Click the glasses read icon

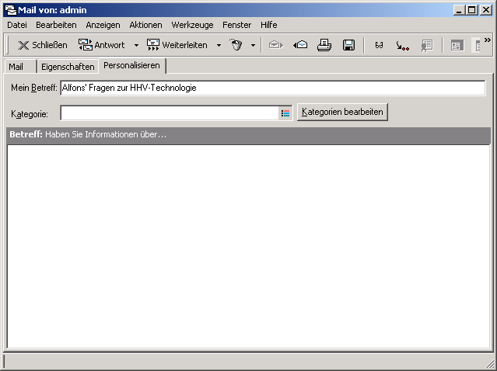click(379, 45)
